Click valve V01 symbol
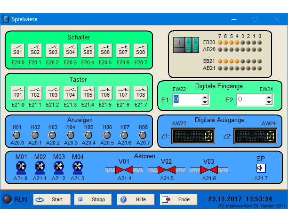Image resolution: width=288 pixels, height=221 pixels. 124,170
